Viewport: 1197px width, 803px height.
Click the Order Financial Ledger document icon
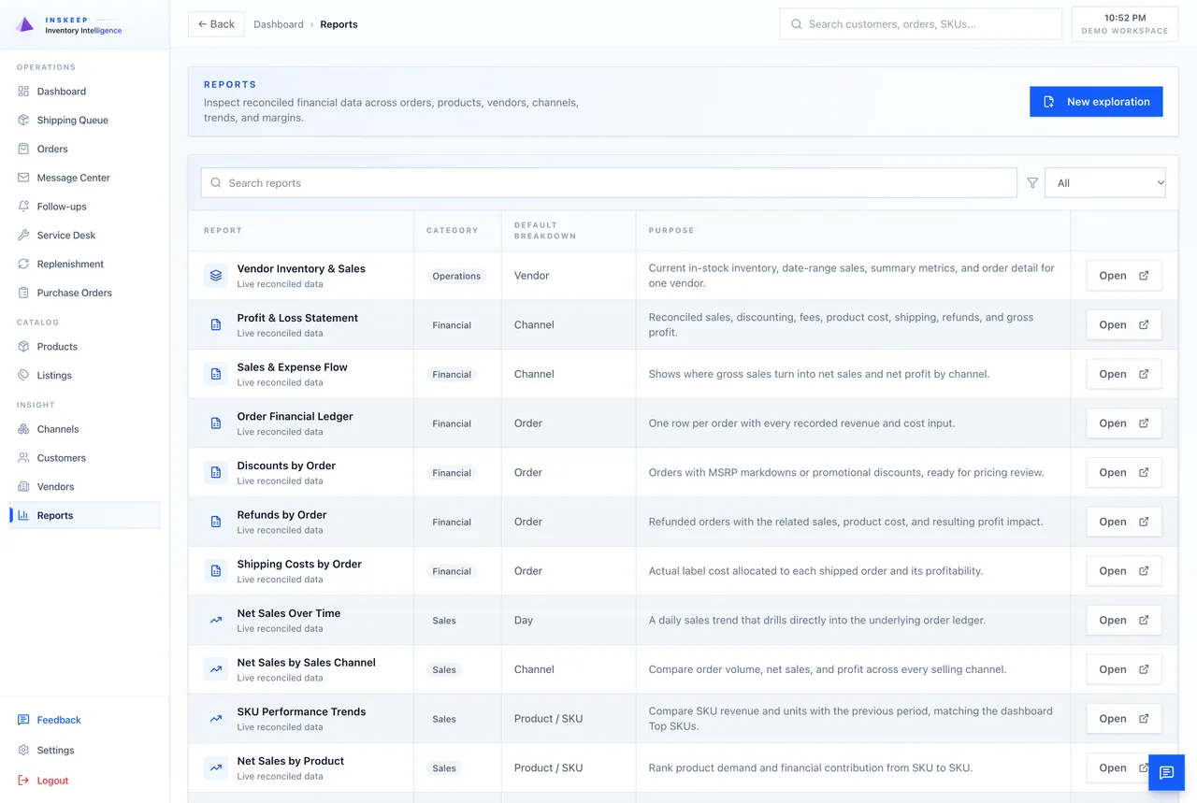pyautogui.click(x=216, y=423)
